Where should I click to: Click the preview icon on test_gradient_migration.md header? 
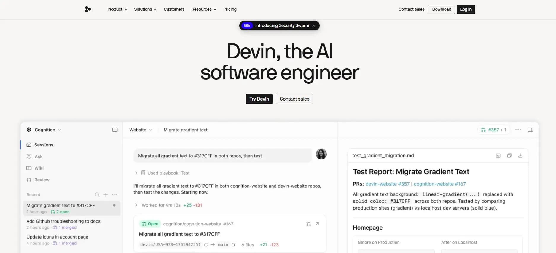pos(498,156)
